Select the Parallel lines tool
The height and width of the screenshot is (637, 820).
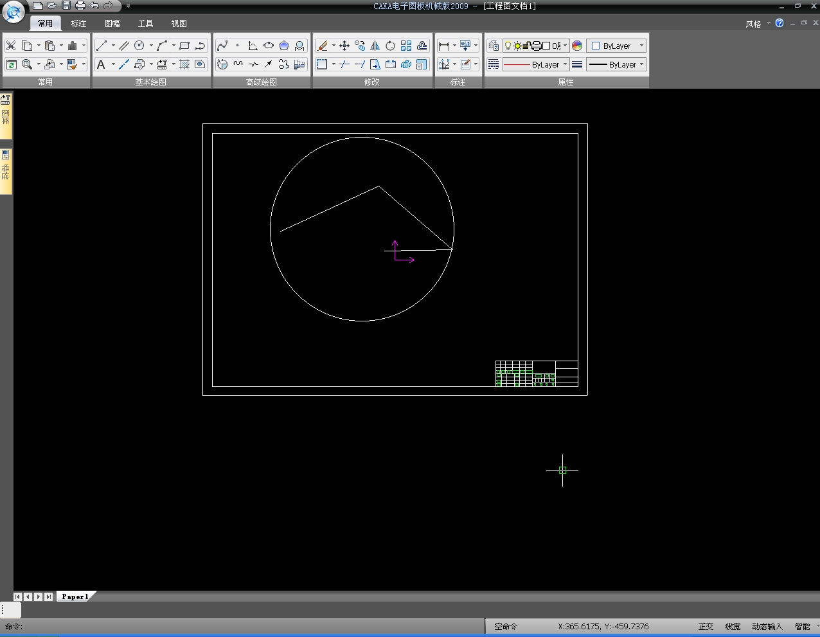coord(124,46)
